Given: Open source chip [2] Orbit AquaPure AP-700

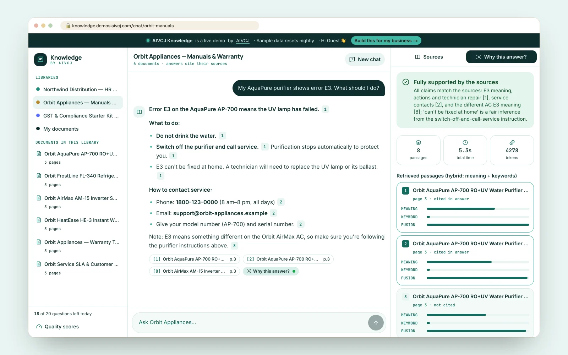Looking at the screenshot, I should click(288, 259).
